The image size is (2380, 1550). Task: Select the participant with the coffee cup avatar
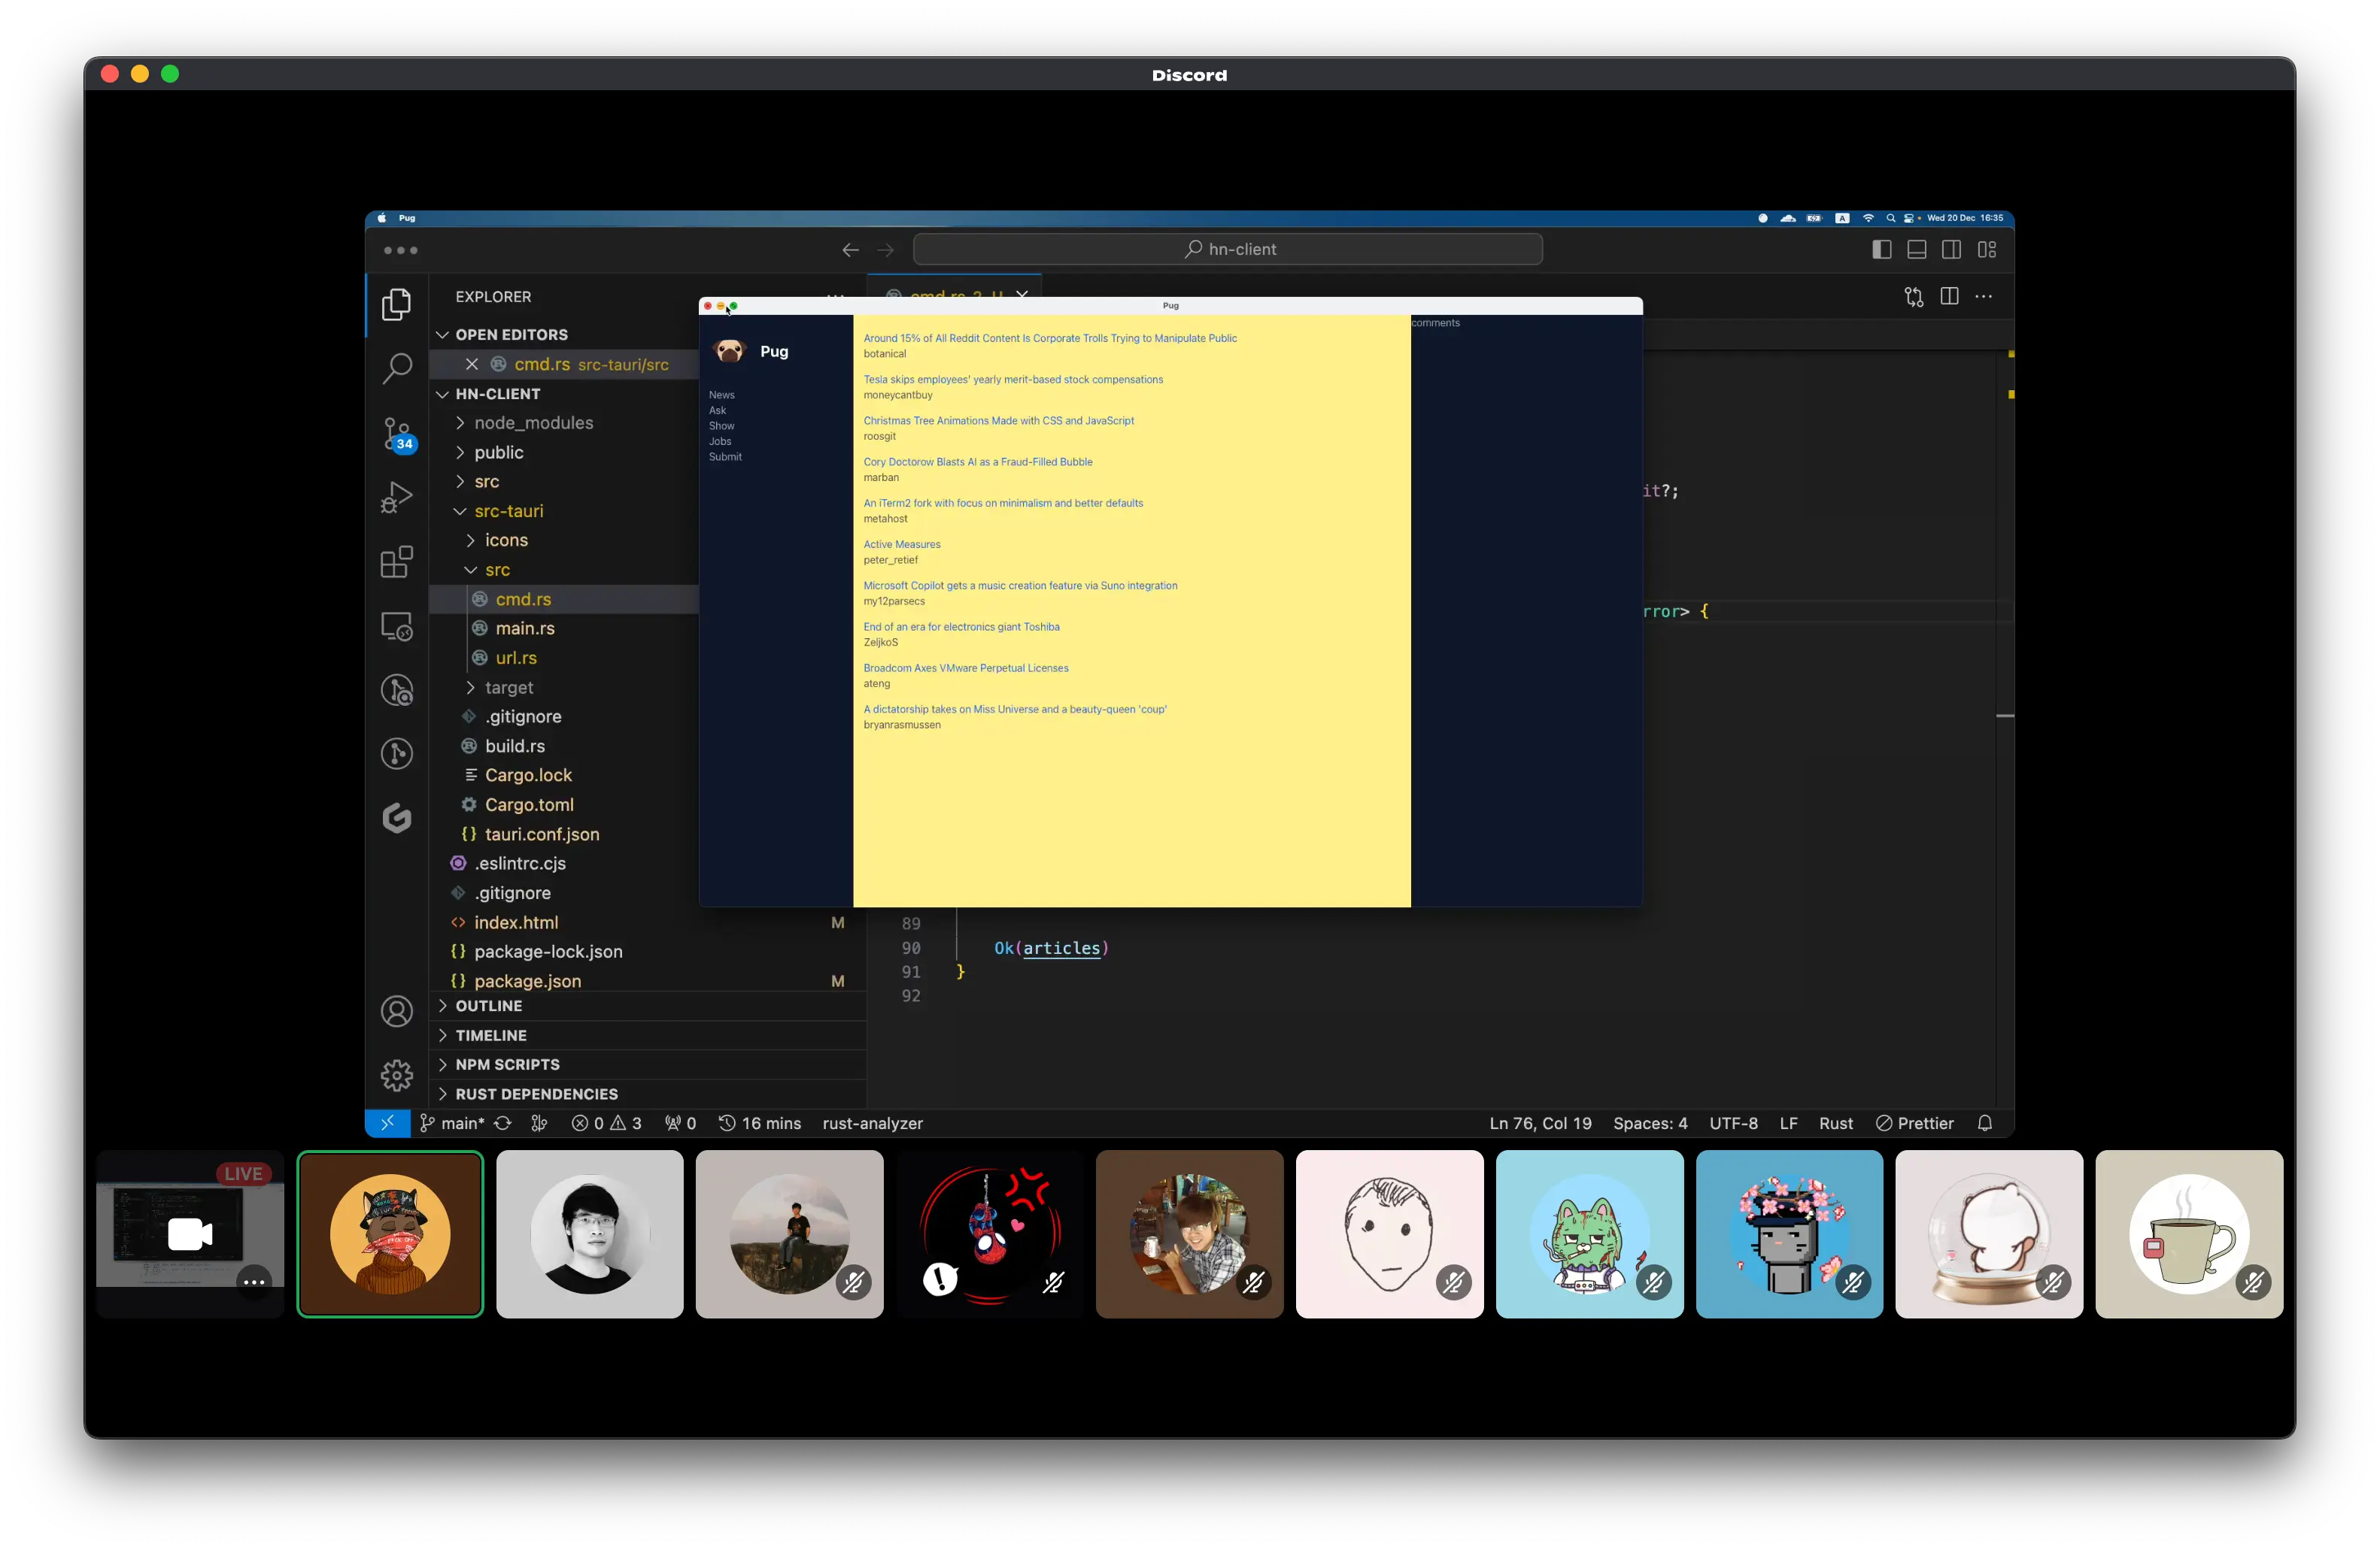coord(2189,1234)
